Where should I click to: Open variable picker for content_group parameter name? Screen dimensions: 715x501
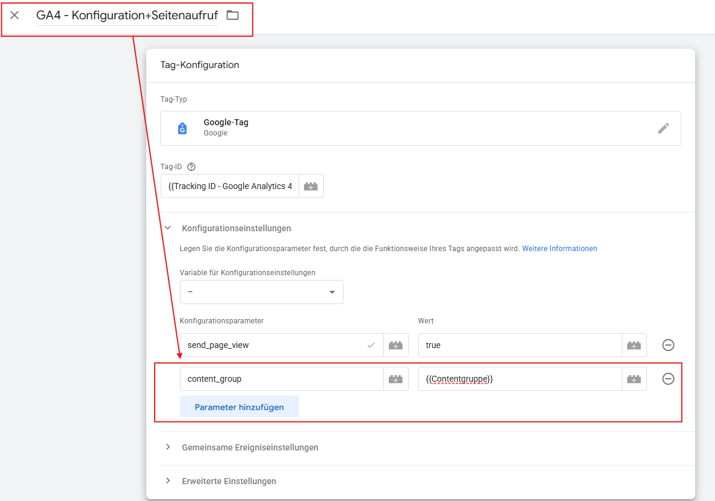pyautogui.click(x=395, y=379)
